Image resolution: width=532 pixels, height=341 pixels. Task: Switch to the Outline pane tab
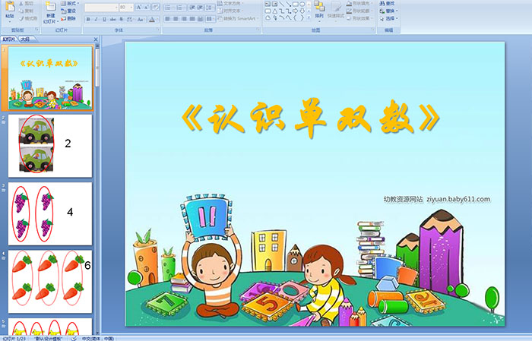click(x=26, y=39)
